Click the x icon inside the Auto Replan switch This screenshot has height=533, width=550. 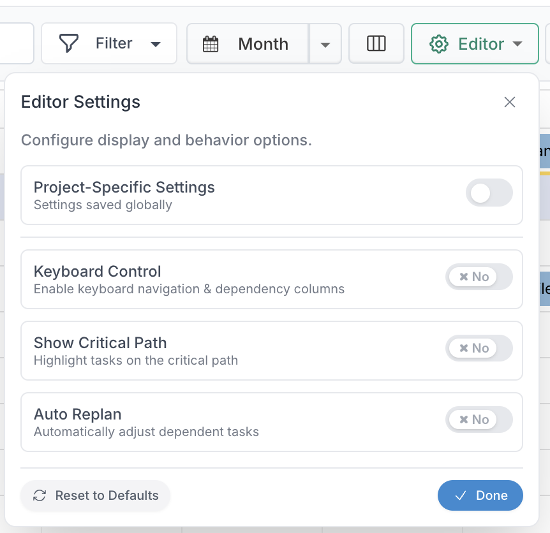[464, 420]
